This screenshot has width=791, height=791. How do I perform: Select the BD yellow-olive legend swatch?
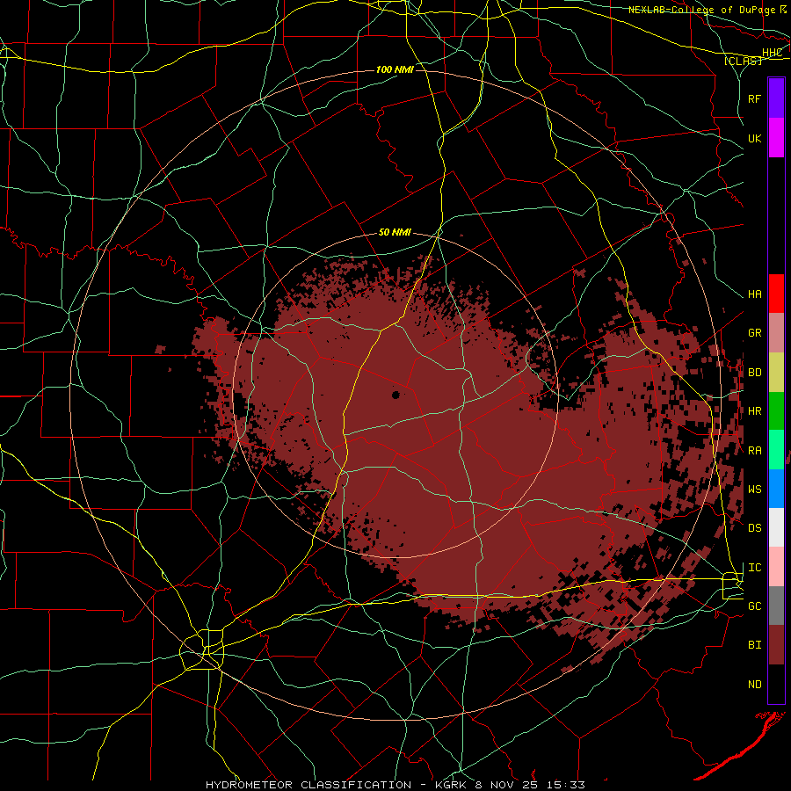(x=776, y=373)
